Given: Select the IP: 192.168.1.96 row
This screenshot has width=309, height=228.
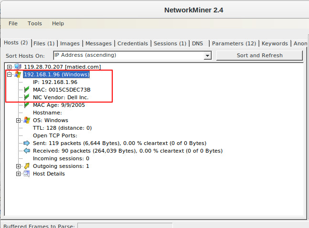Looking at the screenshot, I should (55, 82).
